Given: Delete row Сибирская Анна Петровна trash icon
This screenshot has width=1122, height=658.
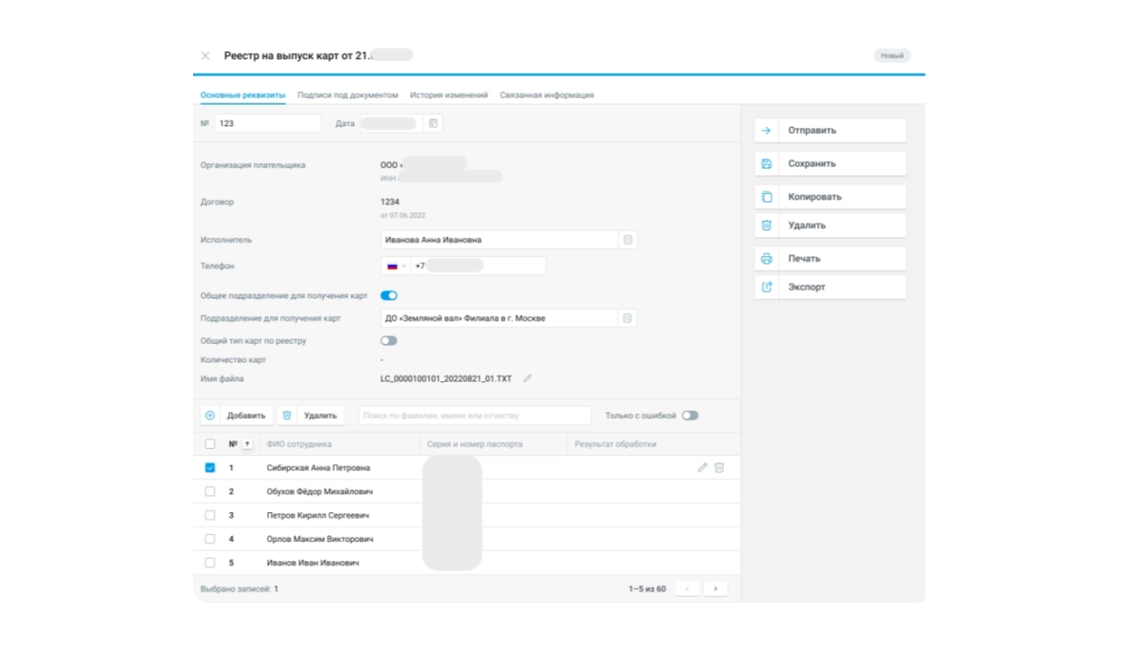Looking at the screenshot, I should pyautogui.click(x=719, y=467).
